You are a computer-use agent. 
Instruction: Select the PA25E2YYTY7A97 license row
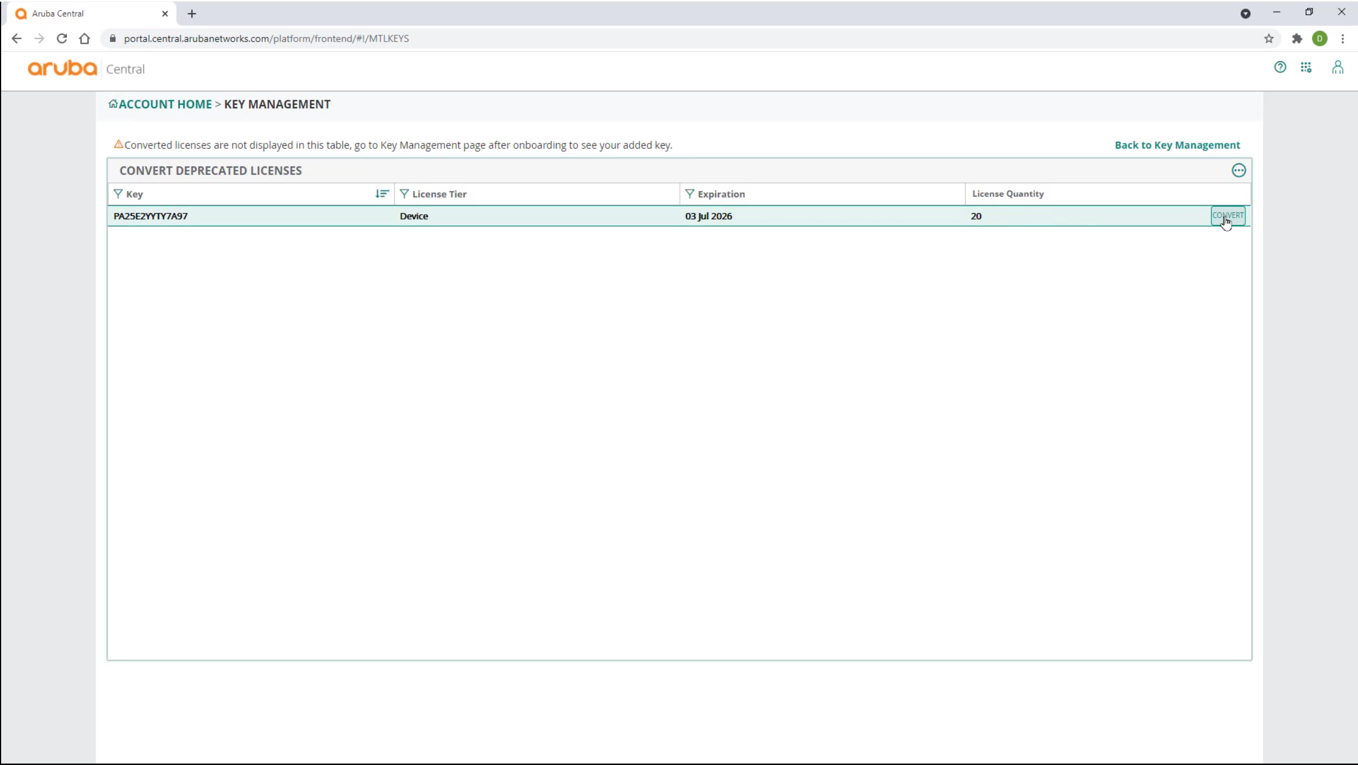coord(151,216)
